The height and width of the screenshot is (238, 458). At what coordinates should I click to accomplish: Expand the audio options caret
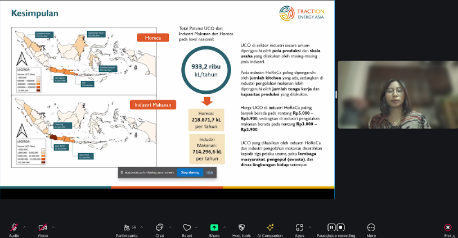pyautogui.click(x=24, y=227)
